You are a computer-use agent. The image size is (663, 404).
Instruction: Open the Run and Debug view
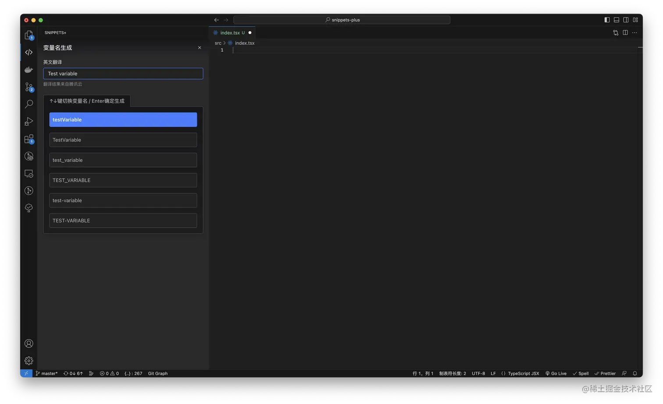29,122
